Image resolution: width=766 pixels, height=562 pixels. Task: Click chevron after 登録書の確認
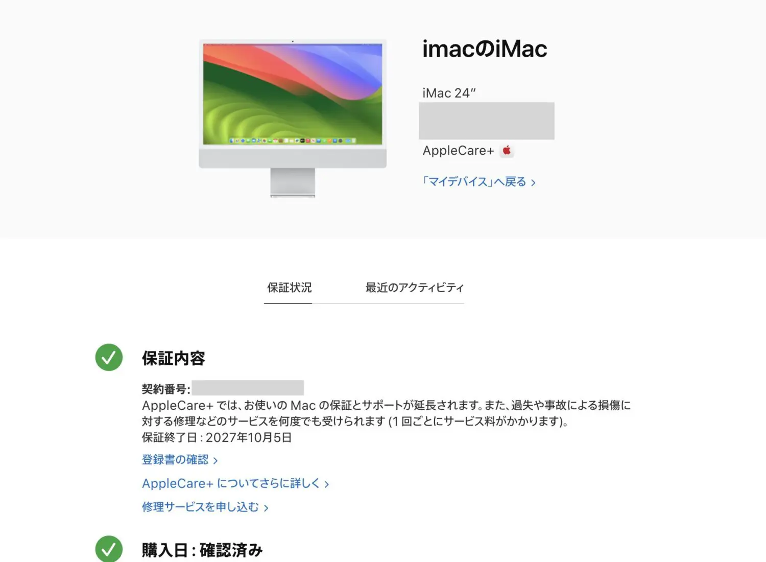point(216,460)
